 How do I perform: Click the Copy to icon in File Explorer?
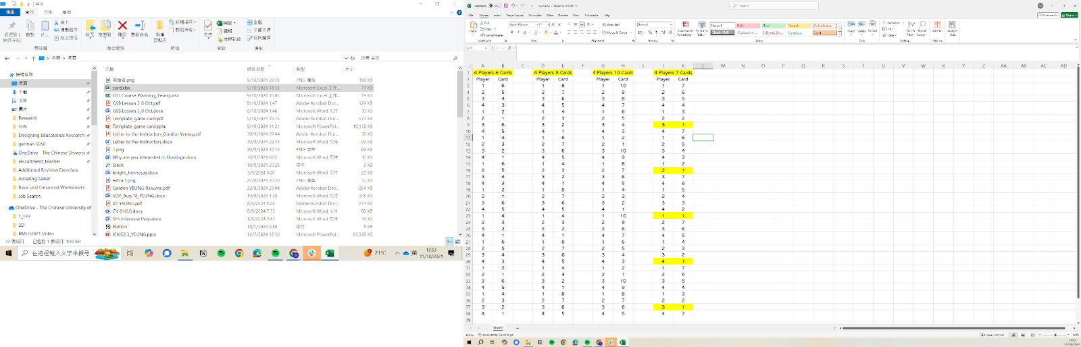105,26
